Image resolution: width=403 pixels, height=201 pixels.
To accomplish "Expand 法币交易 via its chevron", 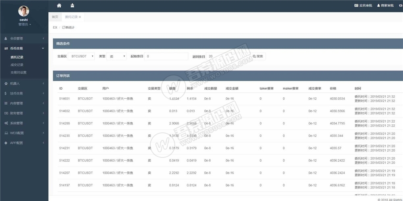I will [x=44, y=93].
